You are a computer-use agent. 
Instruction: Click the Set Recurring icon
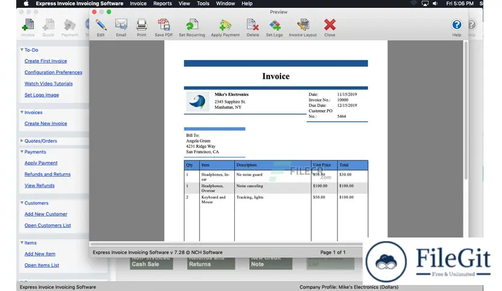point(192,25)
